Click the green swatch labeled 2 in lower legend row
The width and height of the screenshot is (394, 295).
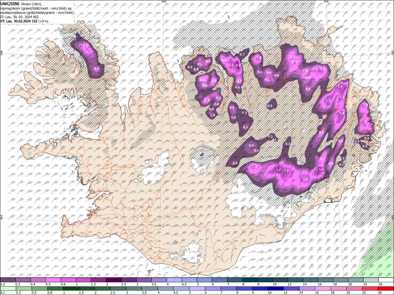tap(103, 288)
